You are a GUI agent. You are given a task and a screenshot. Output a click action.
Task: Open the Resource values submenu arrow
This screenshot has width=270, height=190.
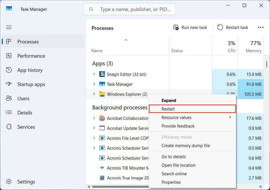pos(230,117)
